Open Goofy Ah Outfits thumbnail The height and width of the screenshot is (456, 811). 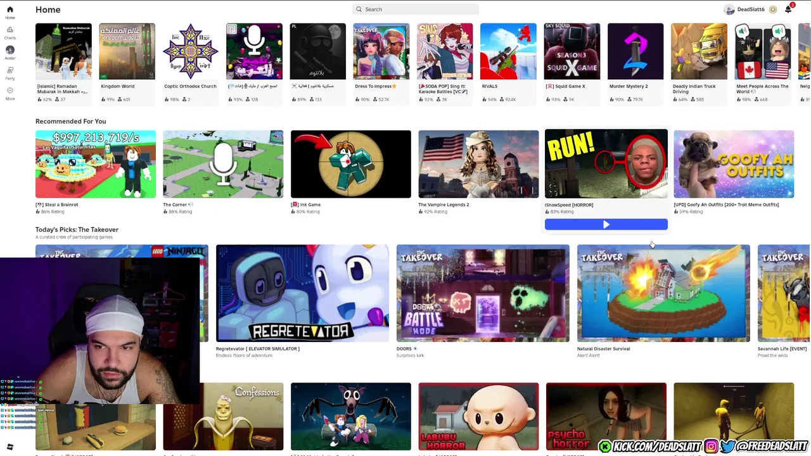coord(734,164)
